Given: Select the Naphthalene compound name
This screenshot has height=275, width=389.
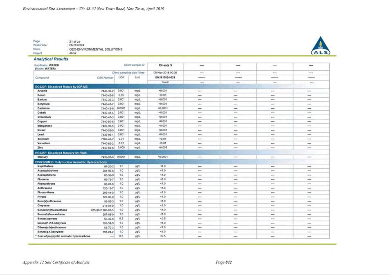Looking at the screenshot, I should 45,166.
